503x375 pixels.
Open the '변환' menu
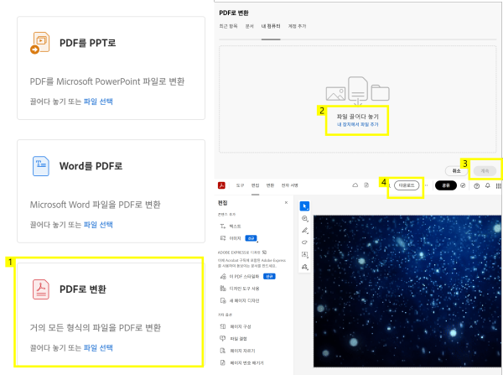click(271, 185)
